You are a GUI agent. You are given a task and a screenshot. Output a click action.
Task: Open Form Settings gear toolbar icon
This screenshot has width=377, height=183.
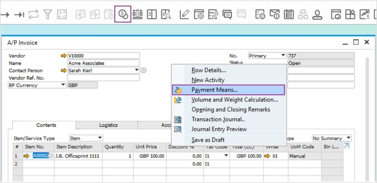[199, 14]
